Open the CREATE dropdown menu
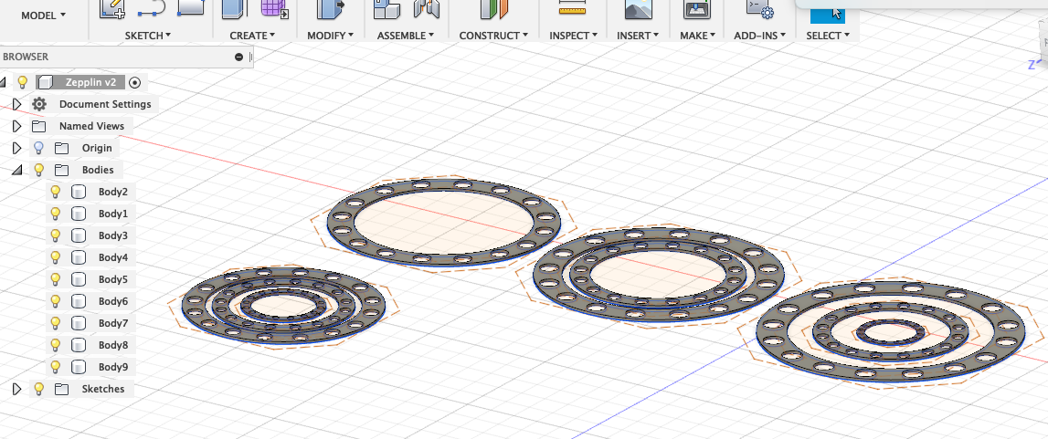This screenshot has width=1048, height=439. [x=253, y=36]
